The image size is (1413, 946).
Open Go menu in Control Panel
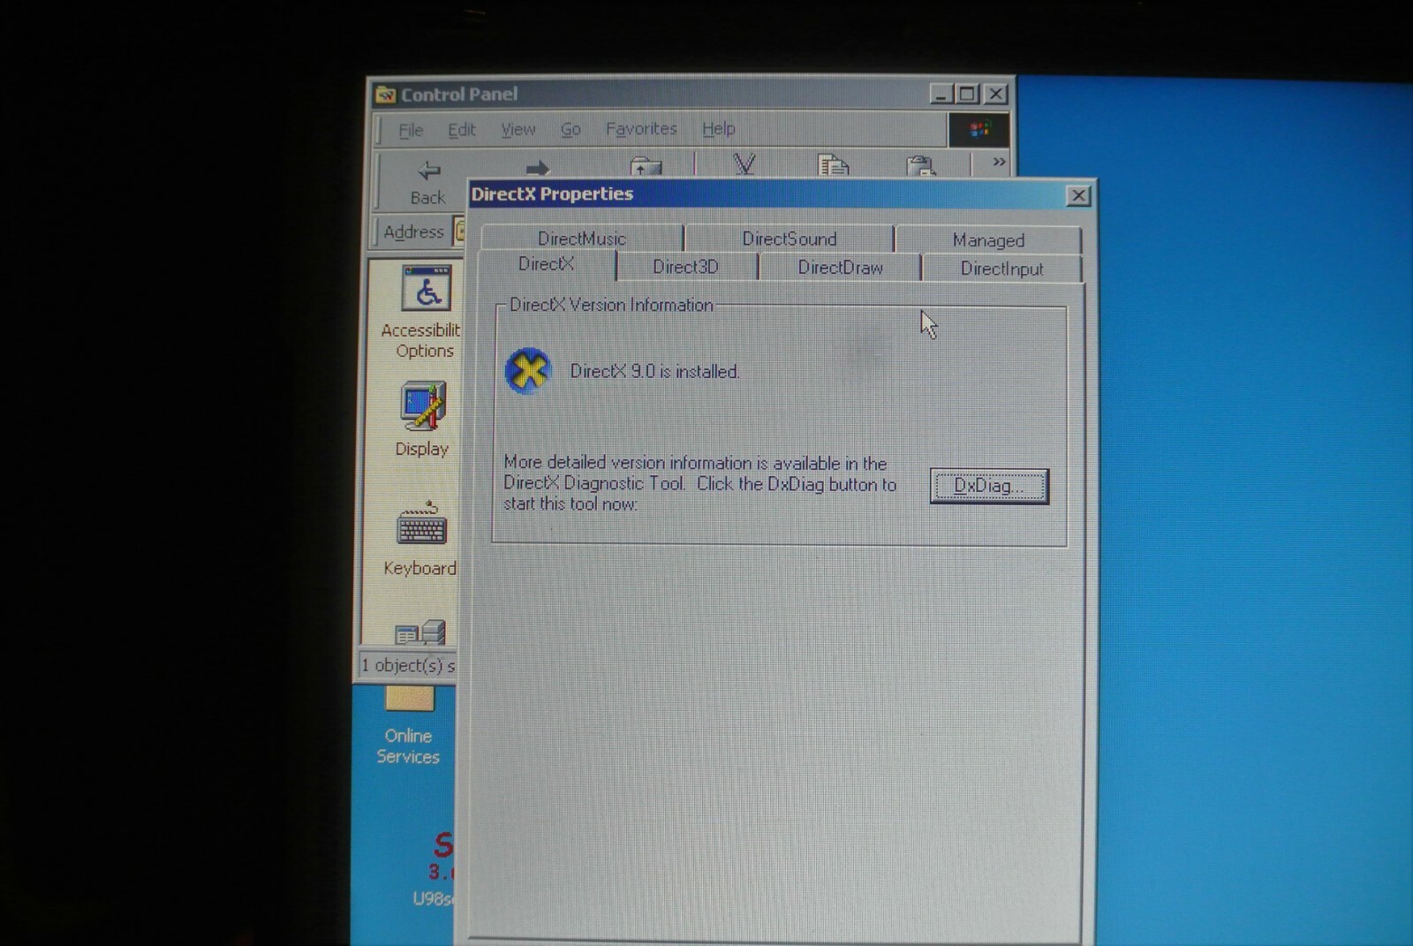coord(570,130)
